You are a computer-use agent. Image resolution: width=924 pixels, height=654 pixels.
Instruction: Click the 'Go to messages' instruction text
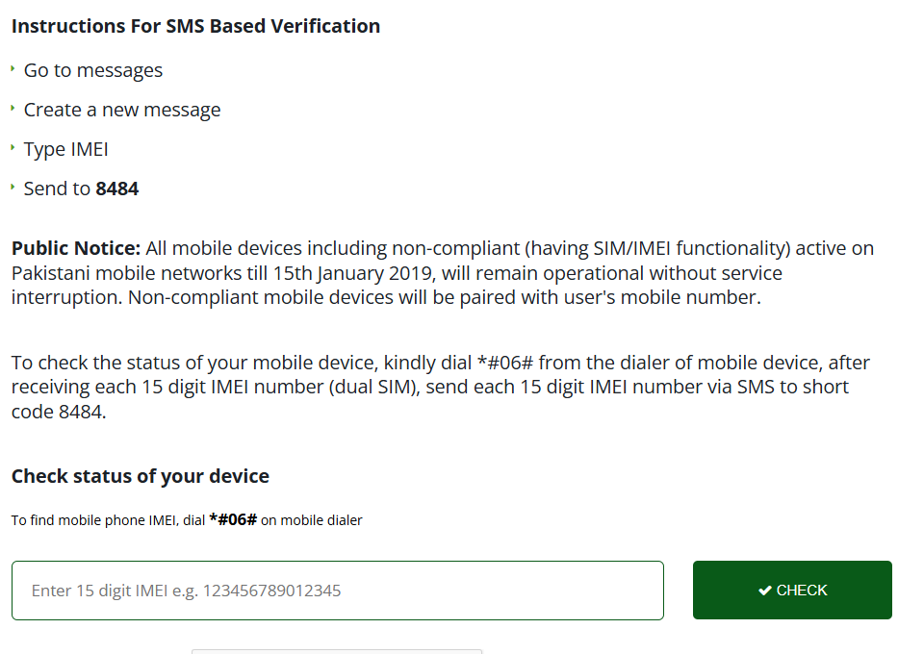[93, 70]
